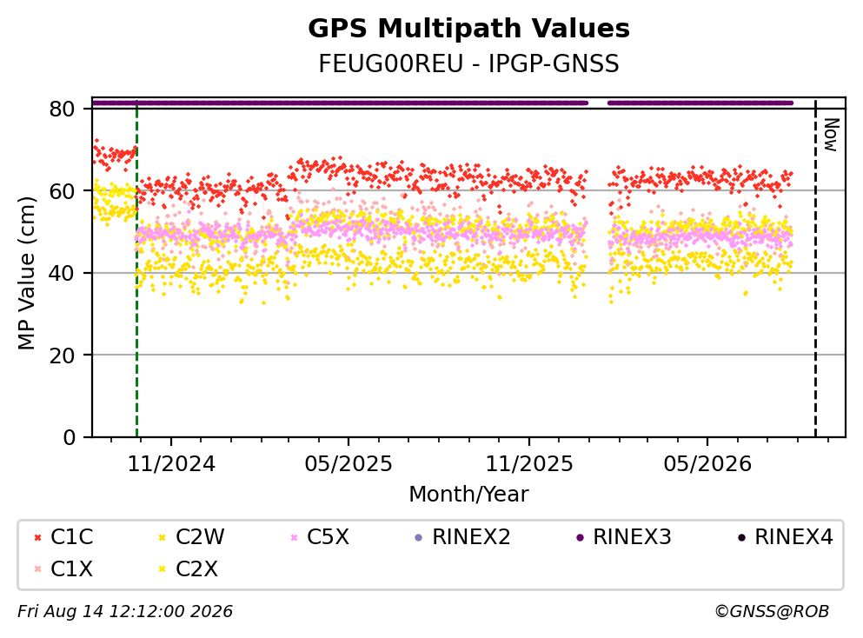Click the 11/2024 x-axis tick label
Image resolution: width=863 pixels, height=638 pixels.
coord(171,464)
